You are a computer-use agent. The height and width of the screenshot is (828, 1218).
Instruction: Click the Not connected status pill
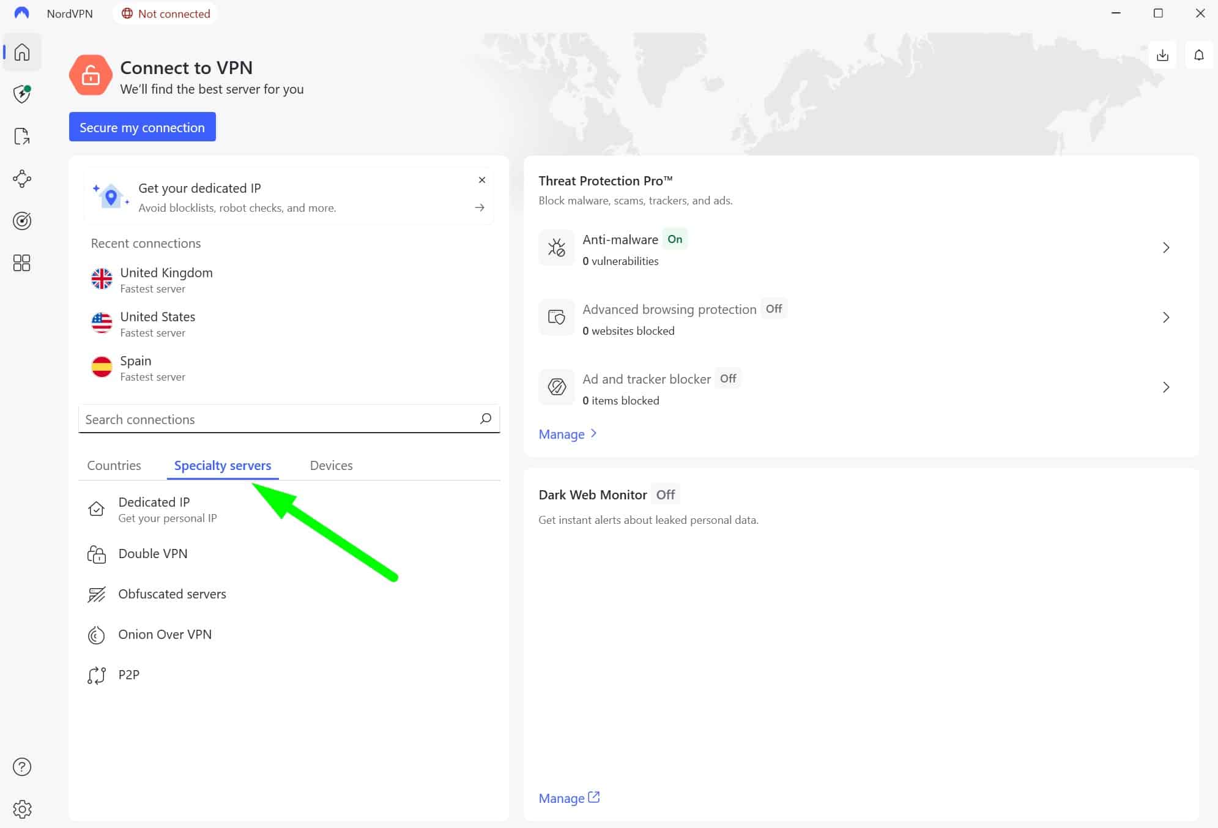coord(166,13)
